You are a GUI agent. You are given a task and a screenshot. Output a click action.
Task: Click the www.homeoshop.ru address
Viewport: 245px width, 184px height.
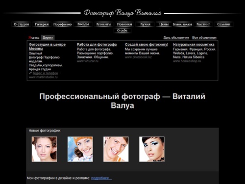point(187,61)
